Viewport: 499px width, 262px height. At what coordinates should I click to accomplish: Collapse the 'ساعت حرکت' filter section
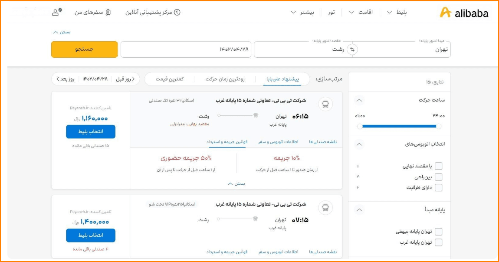coord(359,100)
